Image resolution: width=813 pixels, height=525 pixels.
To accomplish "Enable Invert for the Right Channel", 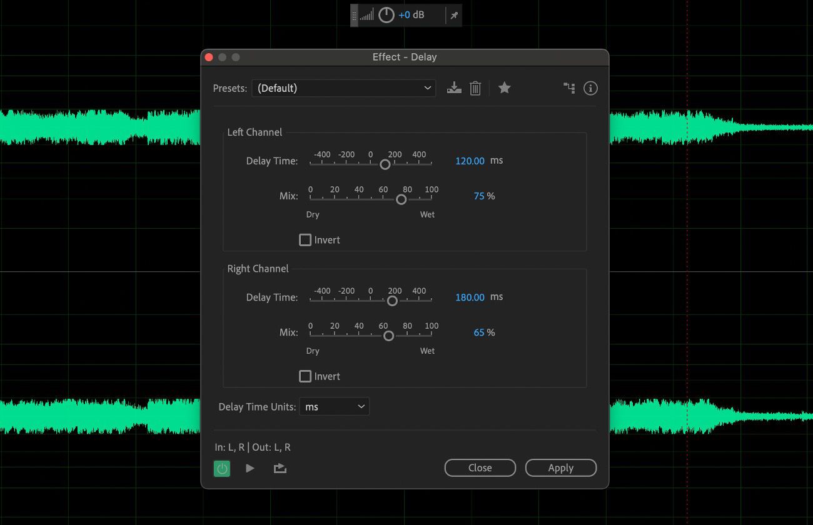I will 305,376.
